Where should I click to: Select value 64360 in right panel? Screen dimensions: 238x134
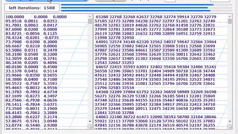(102, 92)
